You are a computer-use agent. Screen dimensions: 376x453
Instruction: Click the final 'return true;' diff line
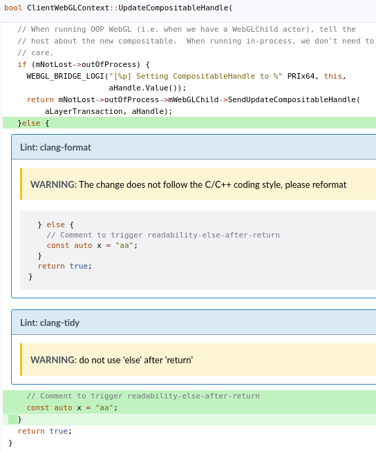pyautogui.click(x=44, y=431)
